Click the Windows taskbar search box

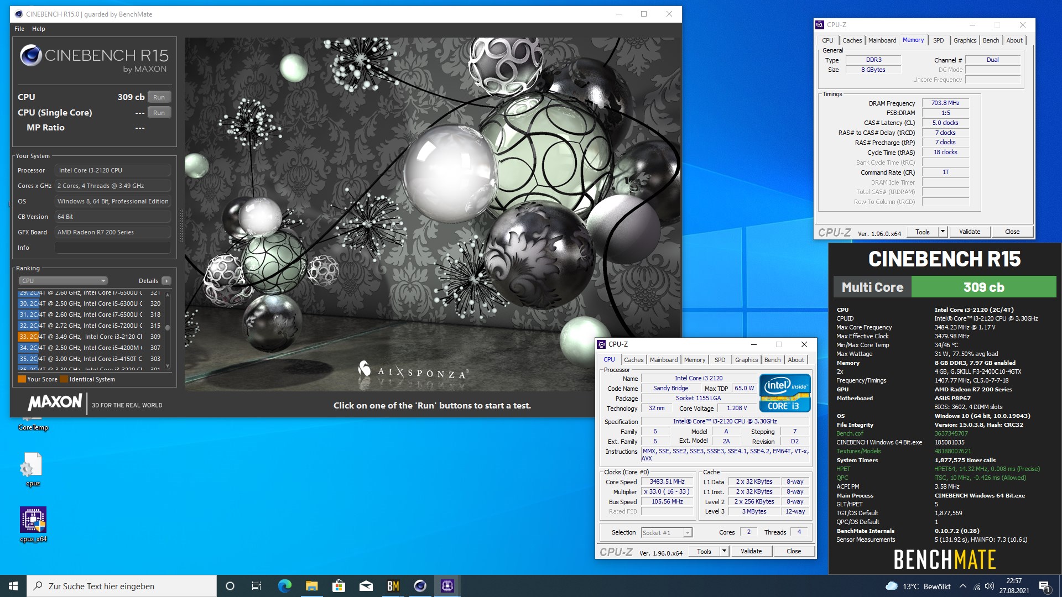click(x=122, y=586)
